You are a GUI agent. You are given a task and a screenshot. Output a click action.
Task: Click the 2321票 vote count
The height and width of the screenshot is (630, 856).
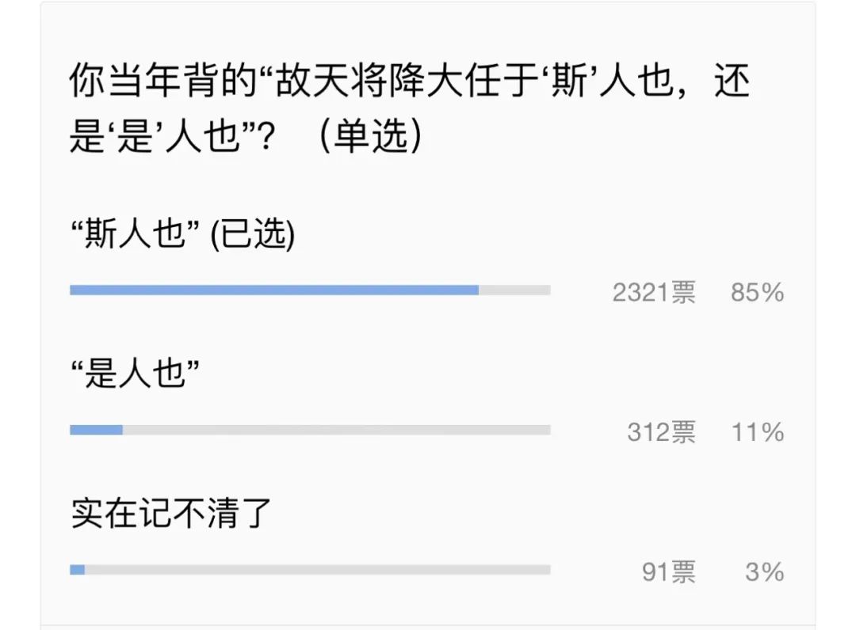(654, 293)
